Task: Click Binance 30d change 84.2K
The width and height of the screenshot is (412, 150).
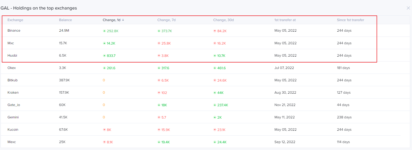Action: click(x=222, y=31)
